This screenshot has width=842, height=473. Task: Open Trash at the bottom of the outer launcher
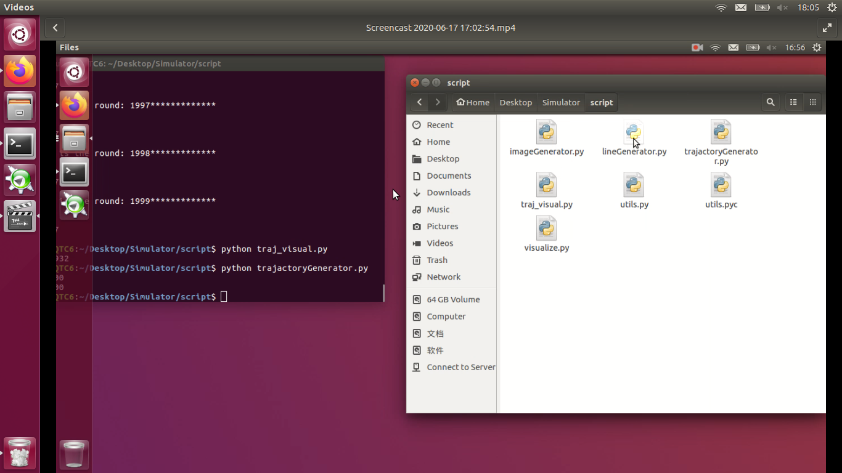[20, 453]
